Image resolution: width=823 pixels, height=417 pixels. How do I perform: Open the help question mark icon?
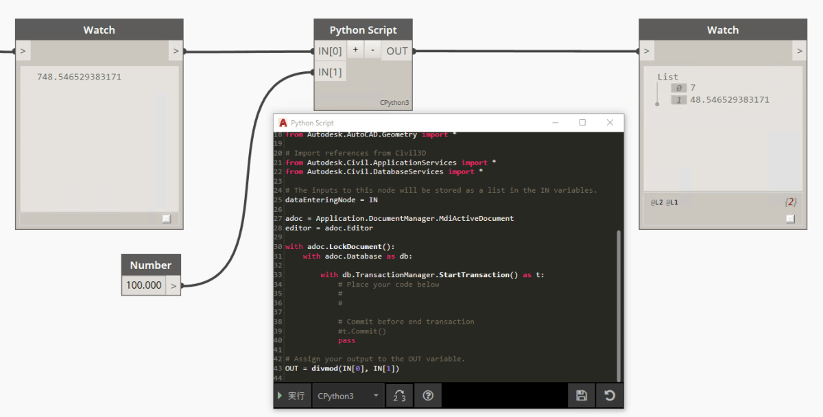coord(428,396)
